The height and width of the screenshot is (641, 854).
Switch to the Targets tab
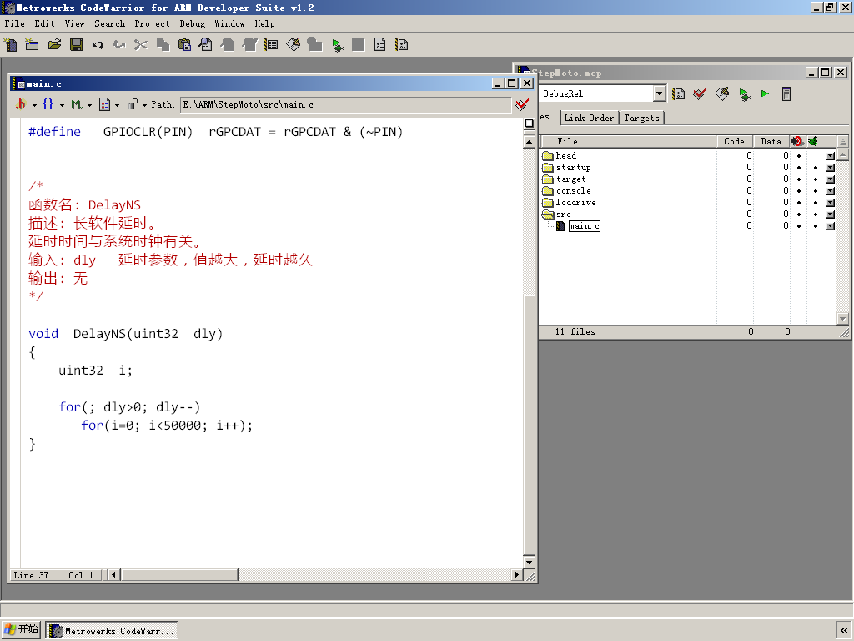coord(641,118)
